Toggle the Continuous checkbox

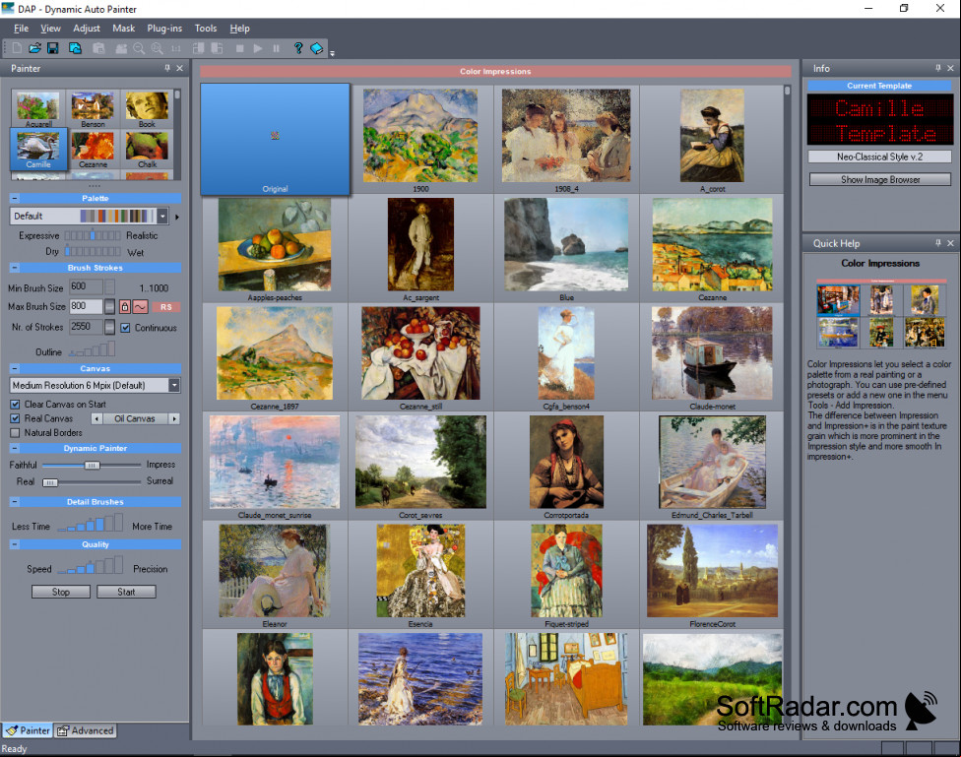[x=125, y=328]
